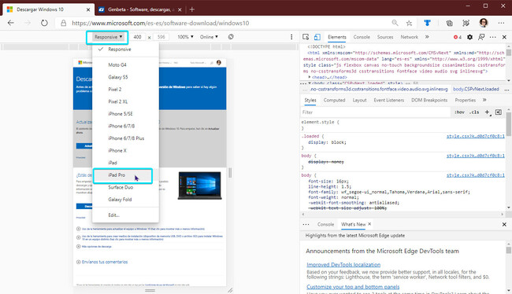The width and height of the screenshot is (512, 294).
Task: Show more DevTools panel tabs
Action: pyautogui.click(x=427, y=37)
